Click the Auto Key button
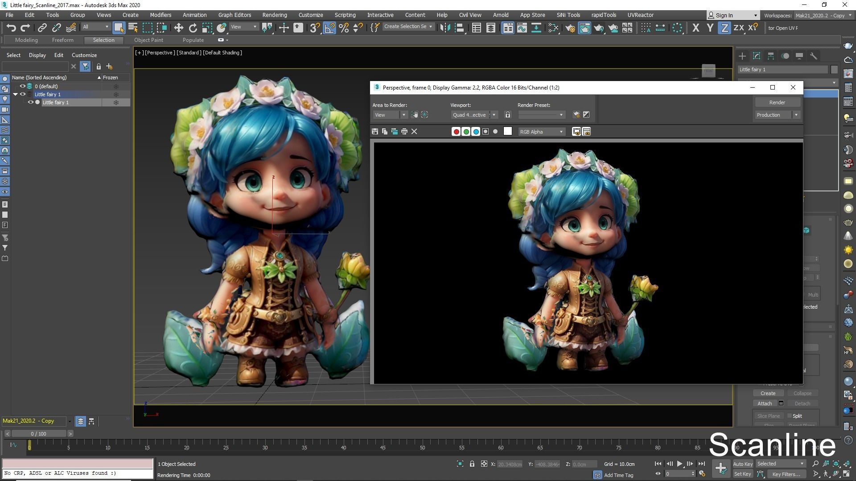This screenshot has height=481, width=856. (742, 464)
